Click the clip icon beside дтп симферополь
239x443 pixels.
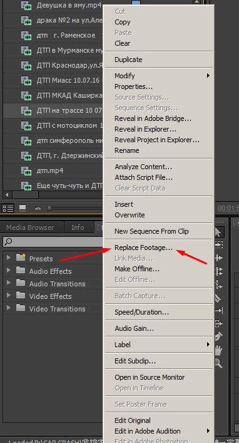point(26,141)
